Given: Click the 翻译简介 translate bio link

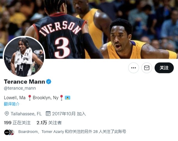Looking at the screenshot, I should point(12,104).
